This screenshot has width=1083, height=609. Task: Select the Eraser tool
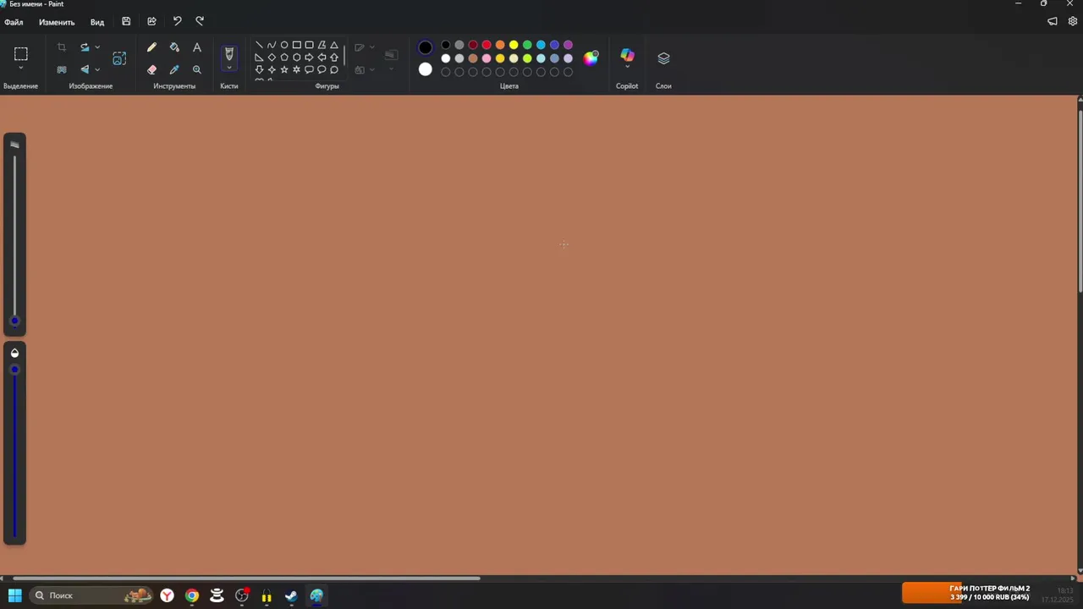click(x=151, y=70)
